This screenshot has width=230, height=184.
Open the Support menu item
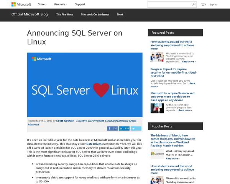80,5
